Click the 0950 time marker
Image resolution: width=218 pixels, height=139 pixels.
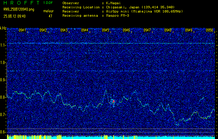click(x=209, y=30)
